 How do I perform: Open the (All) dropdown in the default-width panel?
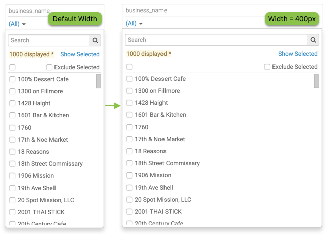17,24
